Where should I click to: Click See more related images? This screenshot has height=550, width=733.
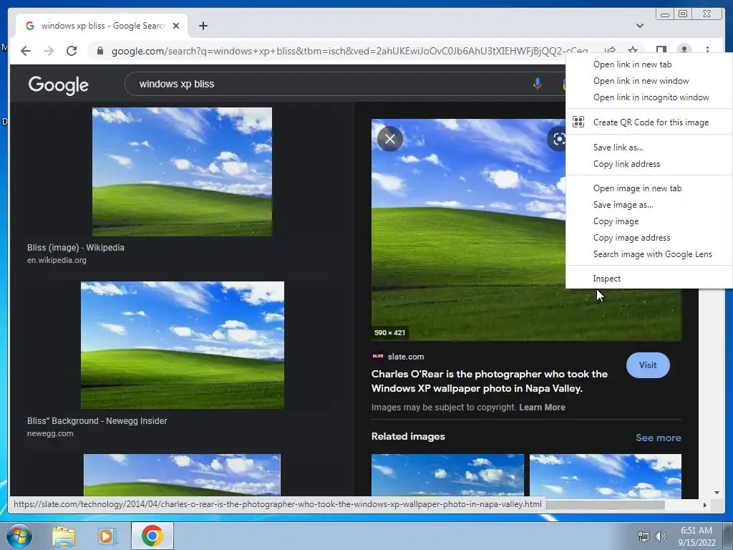point(659,438)
